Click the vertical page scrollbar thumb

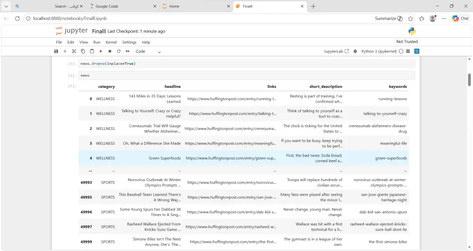(x=469, y=79)
